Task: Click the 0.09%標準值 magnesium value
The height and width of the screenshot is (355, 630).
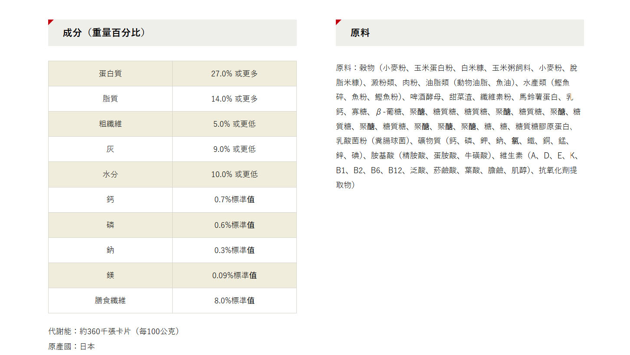Action: 234,276
